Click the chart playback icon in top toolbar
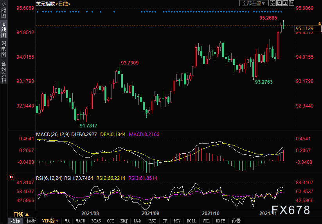The width and height of the screenshot is (322, 224). pyautogui.click(x=285, y=3)
